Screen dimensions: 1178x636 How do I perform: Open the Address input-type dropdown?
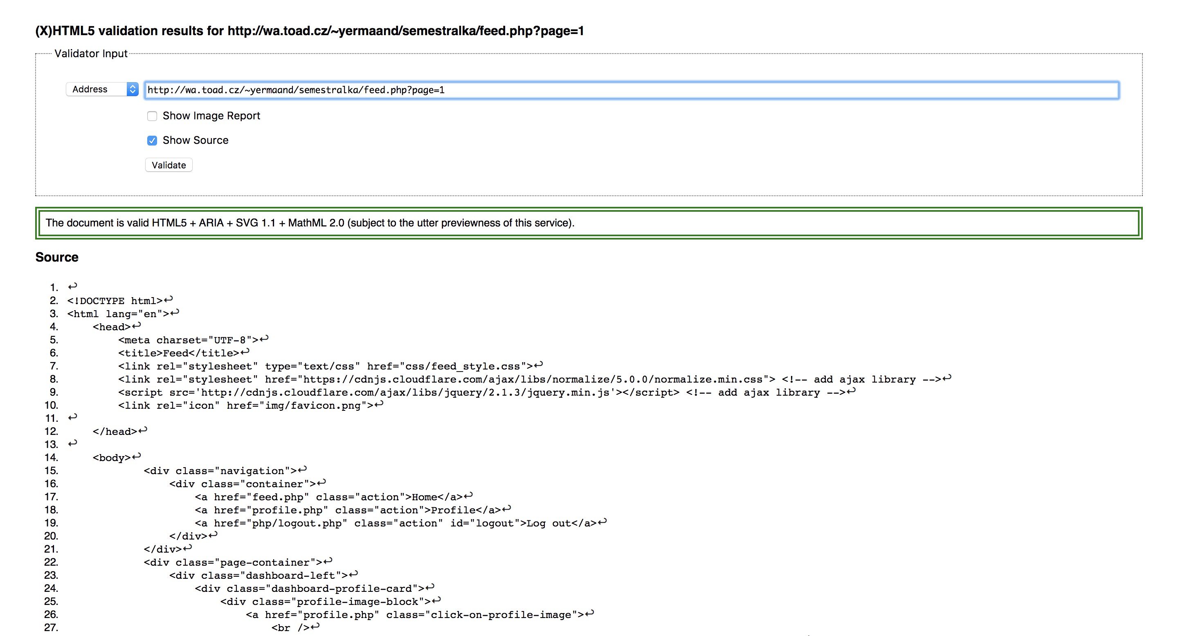click(102, 89)
